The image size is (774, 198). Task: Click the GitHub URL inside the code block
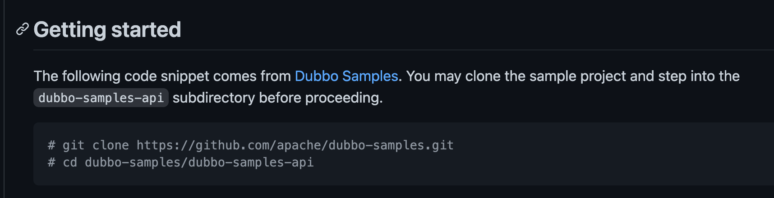(295, 145)
